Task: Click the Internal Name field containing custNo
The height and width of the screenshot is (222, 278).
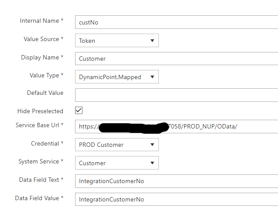Action: (x=176, y=22)
